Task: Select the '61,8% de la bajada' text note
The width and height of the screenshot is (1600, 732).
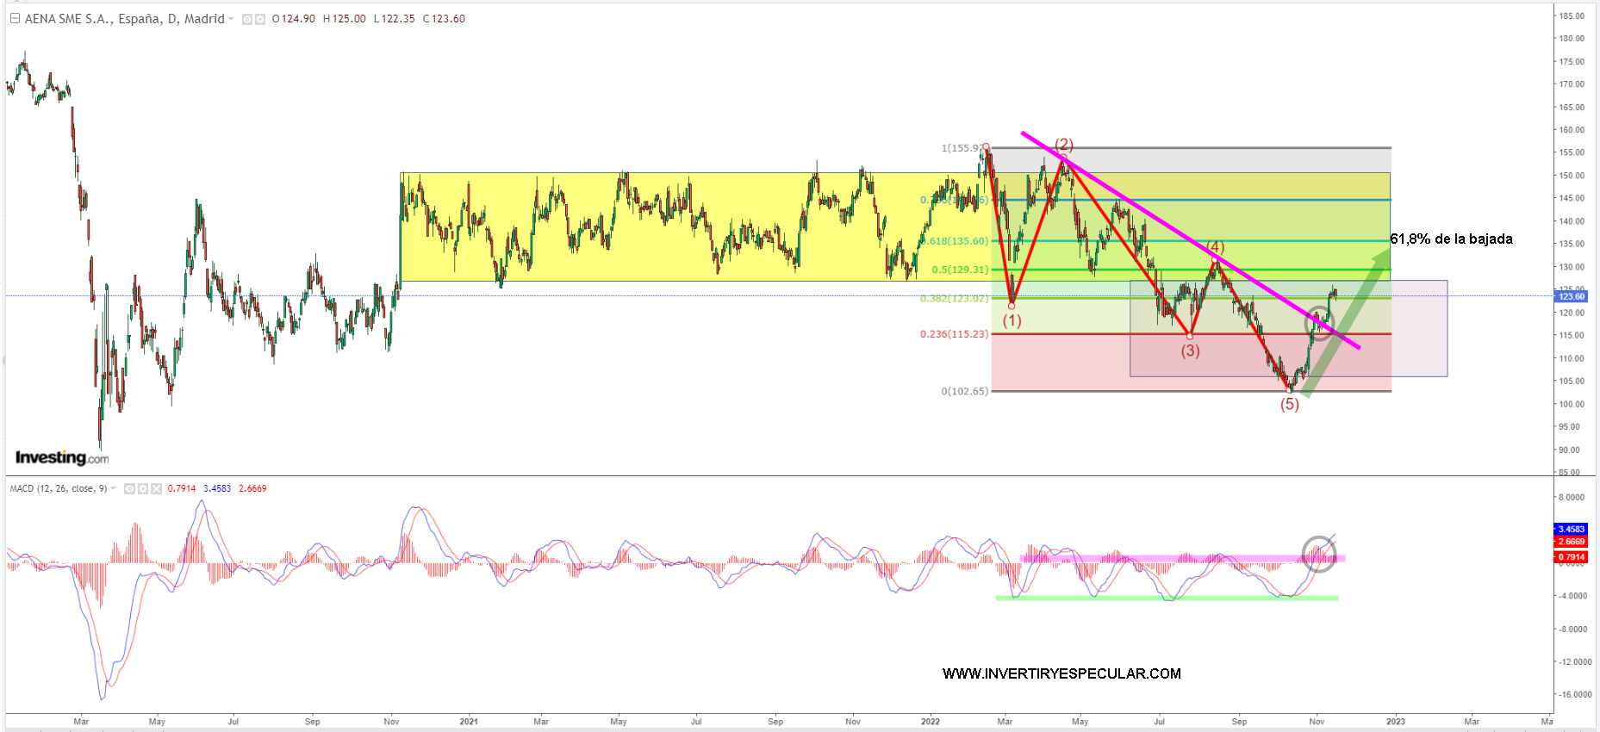Action: coord(1451,239)
